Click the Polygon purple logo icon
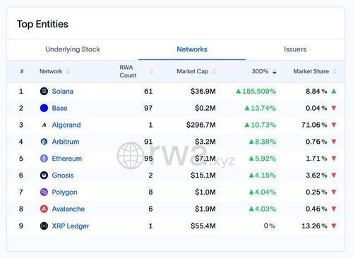 coord(44,192)
